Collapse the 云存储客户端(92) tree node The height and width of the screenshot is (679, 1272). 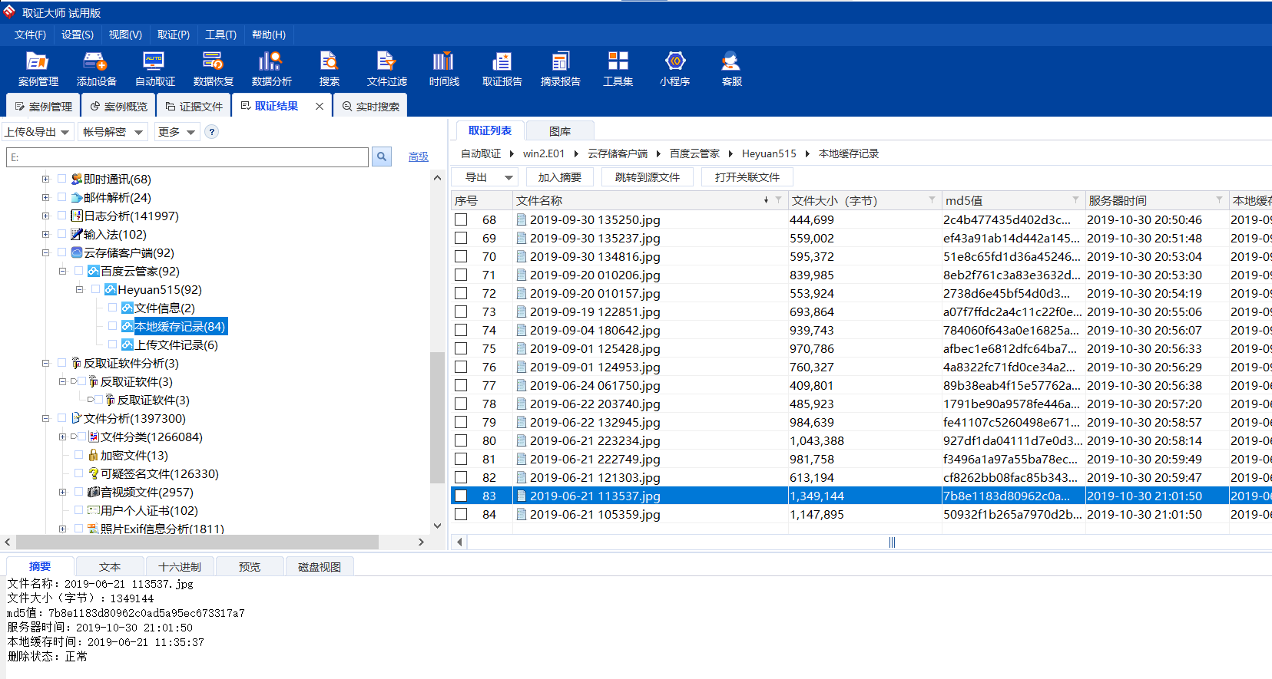pyautogui.click(x=45, y=252)
